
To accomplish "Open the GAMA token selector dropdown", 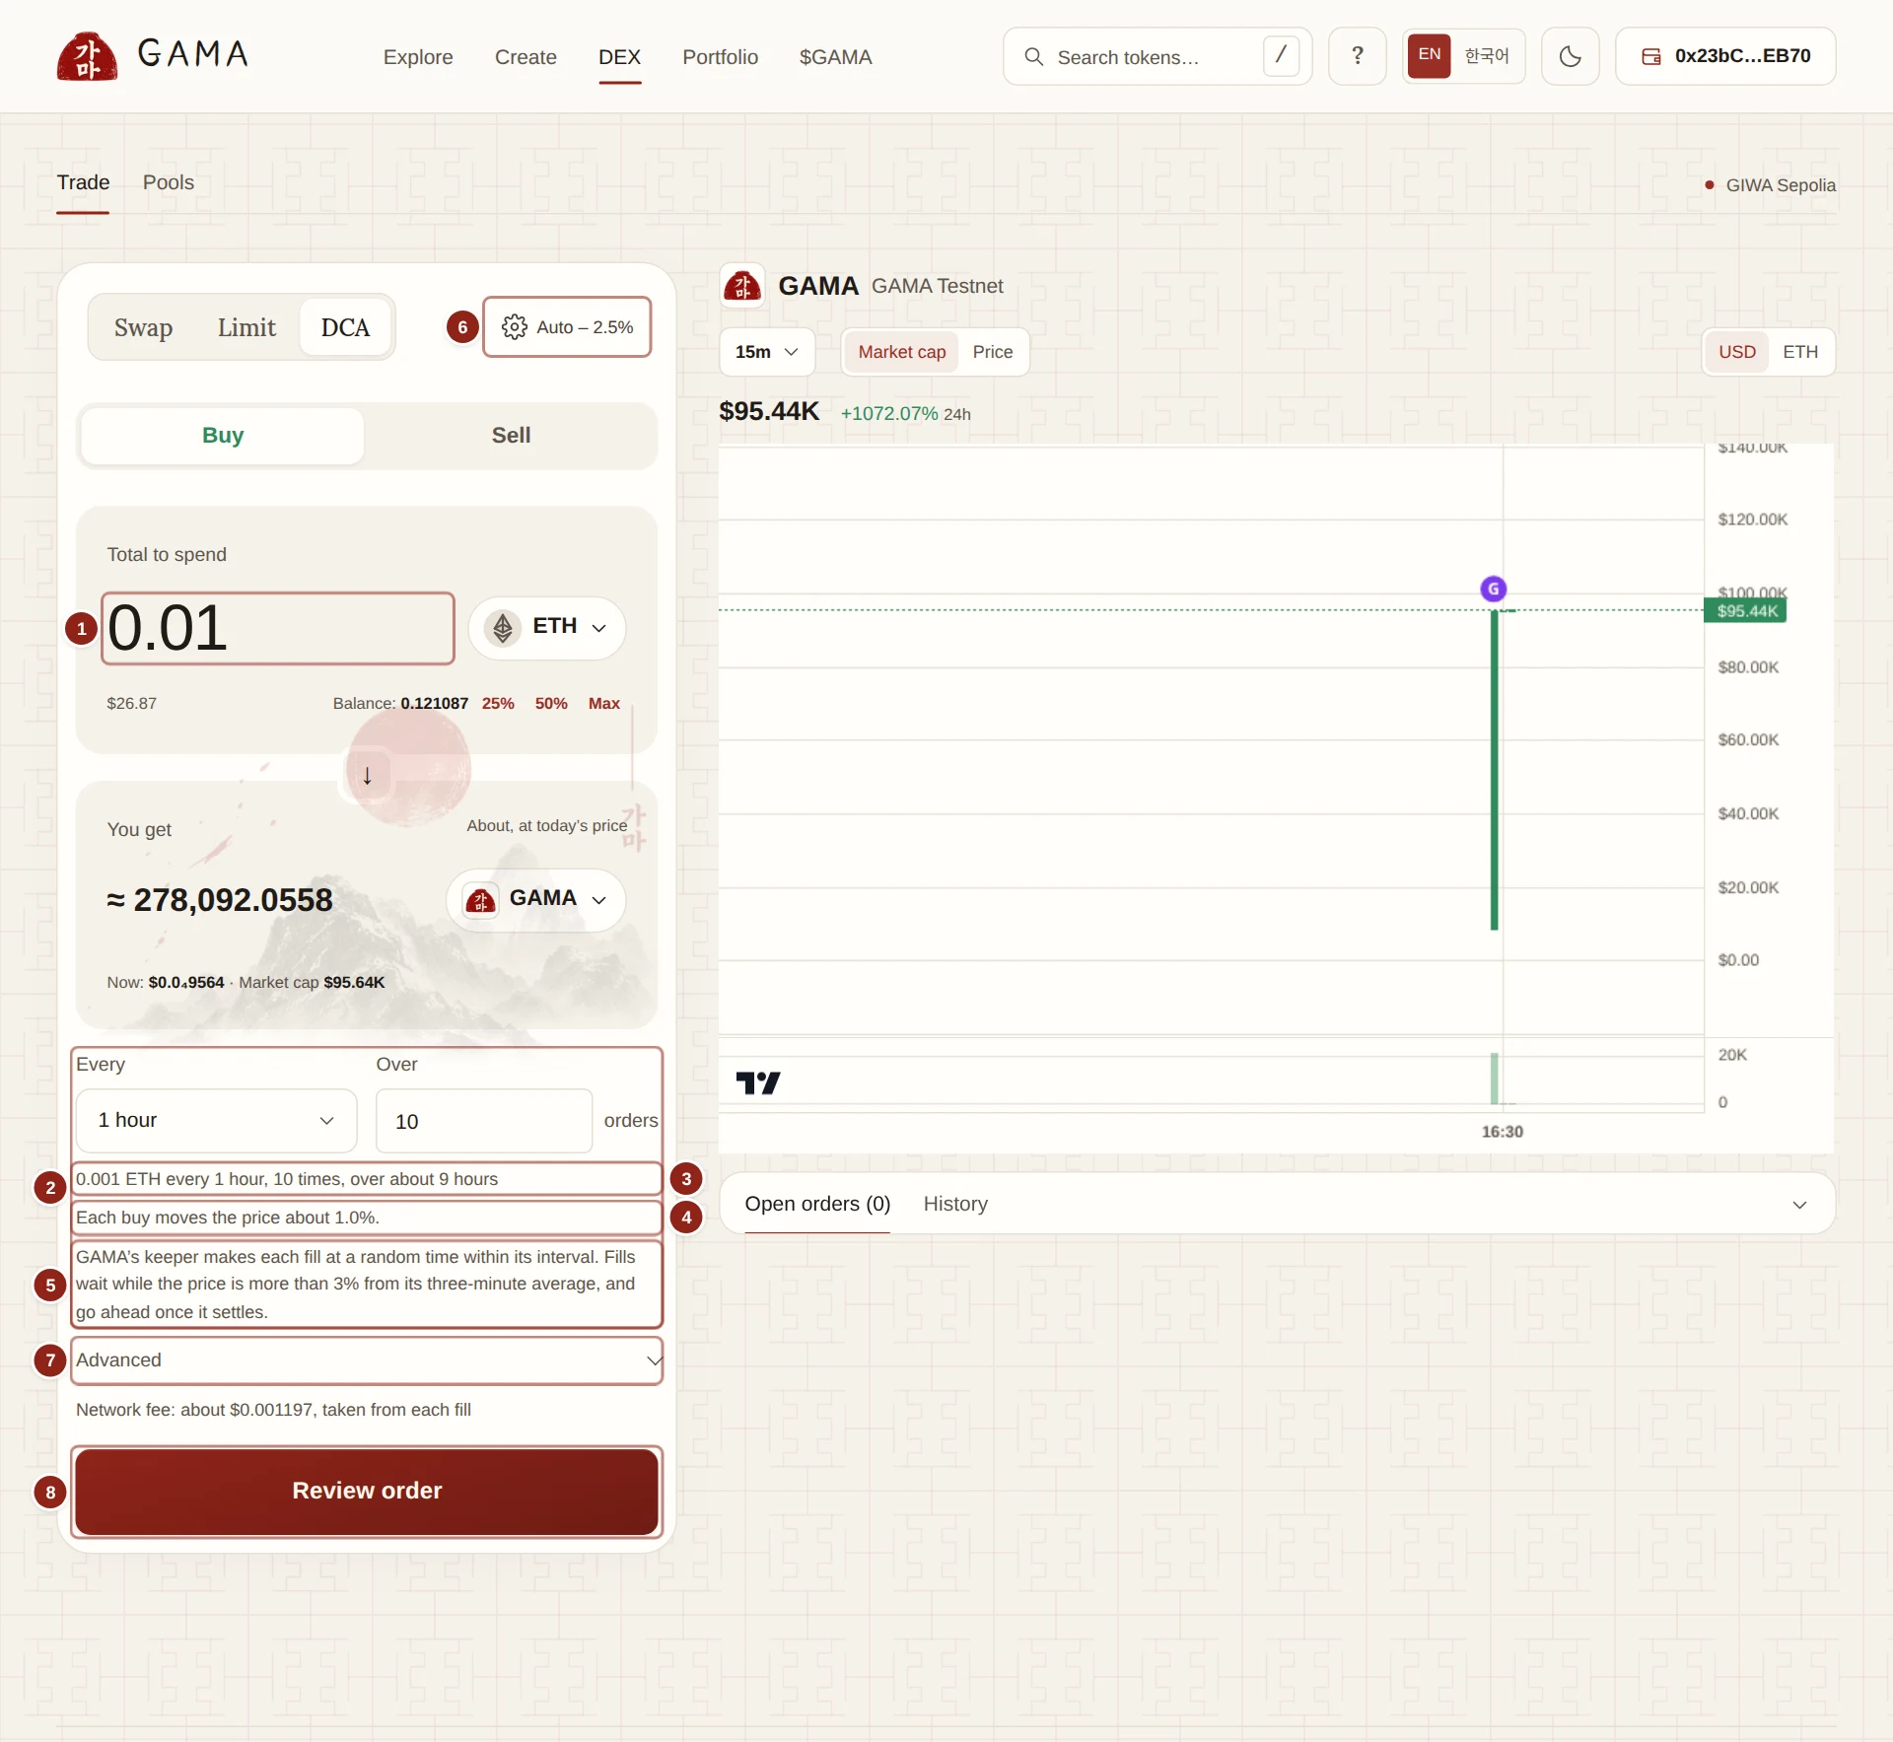I will pyautogui.click(x=536, y=900).
